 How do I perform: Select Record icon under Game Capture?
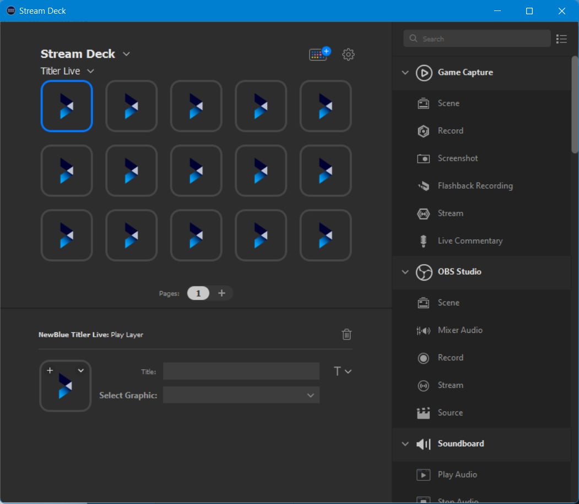[423, 131]
